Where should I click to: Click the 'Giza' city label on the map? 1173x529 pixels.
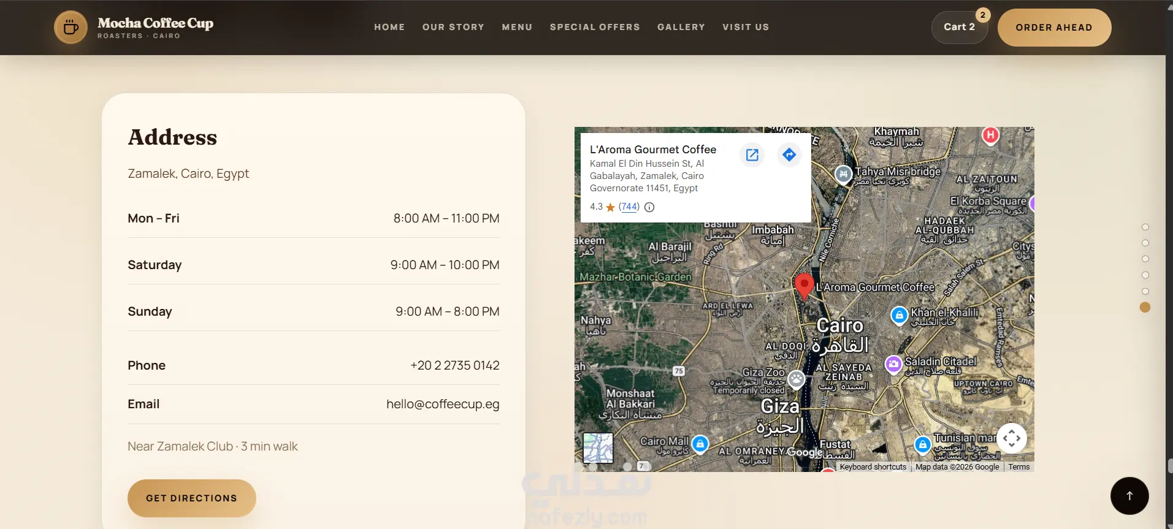(x=780, y=406)
